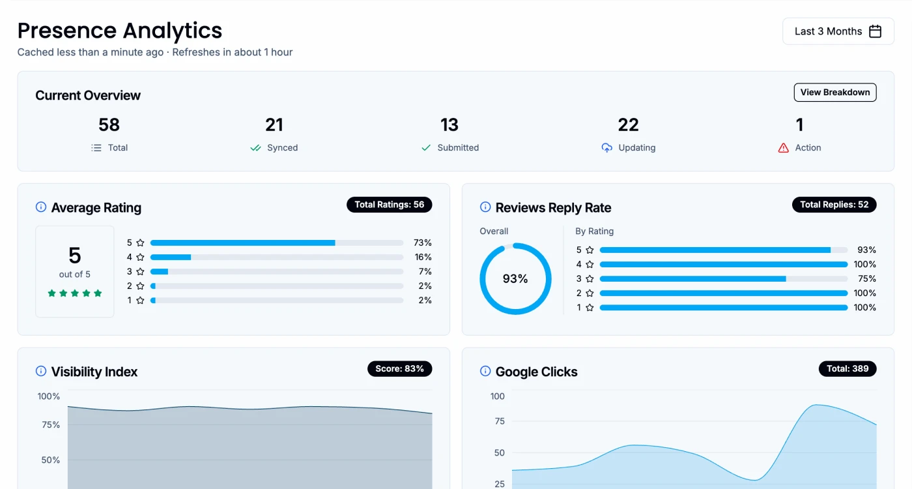Click the info icon beside Google Clicks
The width and height of the screenshot is (912, 489).
[x=485, y=371]
